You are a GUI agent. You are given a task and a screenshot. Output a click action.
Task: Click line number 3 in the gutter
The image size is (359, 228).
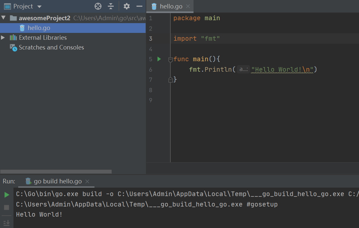click(x=151, y=38)
